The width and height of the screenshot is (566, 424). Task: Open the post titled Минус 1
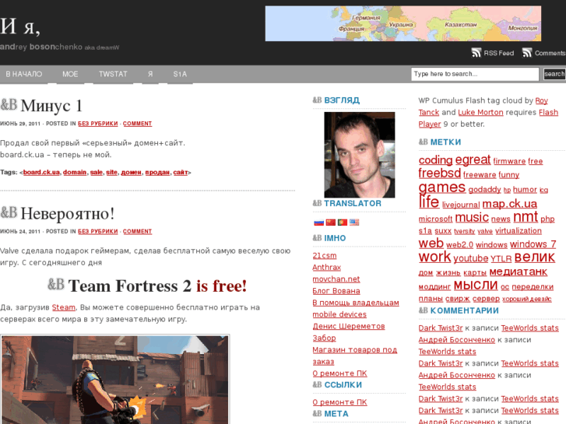tap(51, 106)
